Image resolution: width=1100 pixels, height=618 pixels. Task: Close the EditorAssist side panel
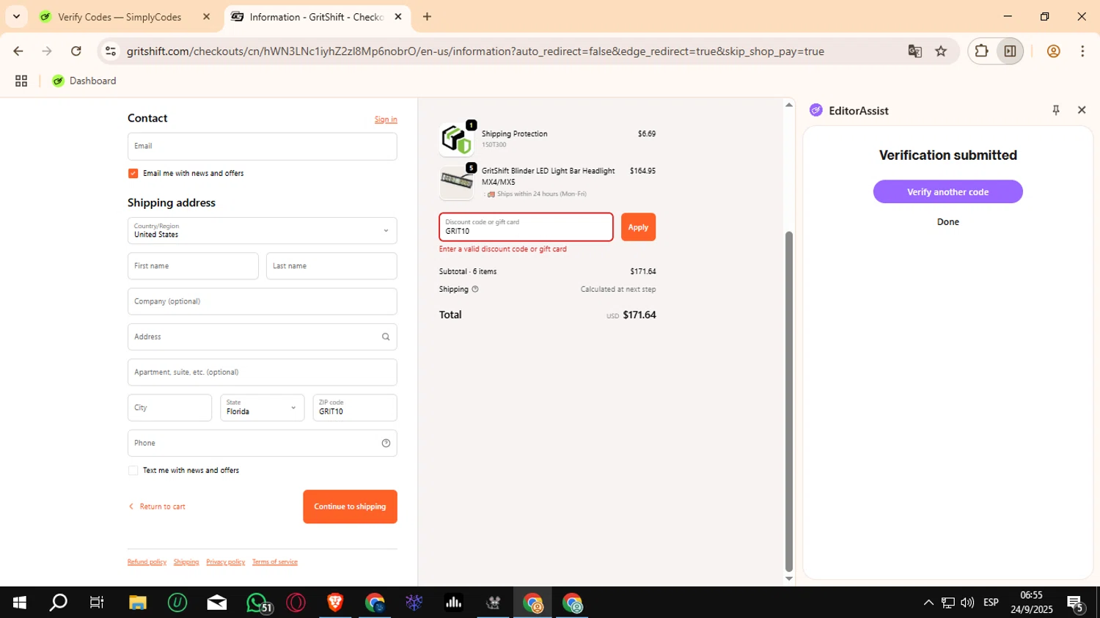tap(1082, 110)
